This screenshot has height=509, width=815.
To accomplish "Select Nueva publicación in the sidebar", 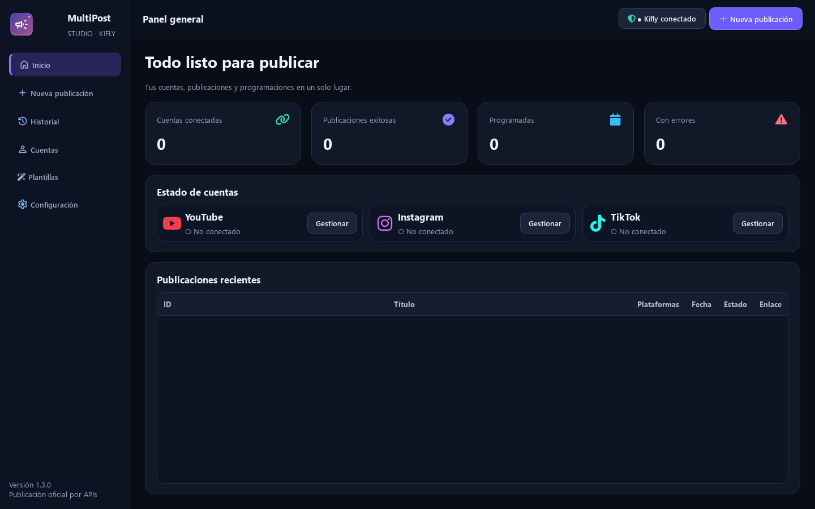I will point(65,93).
